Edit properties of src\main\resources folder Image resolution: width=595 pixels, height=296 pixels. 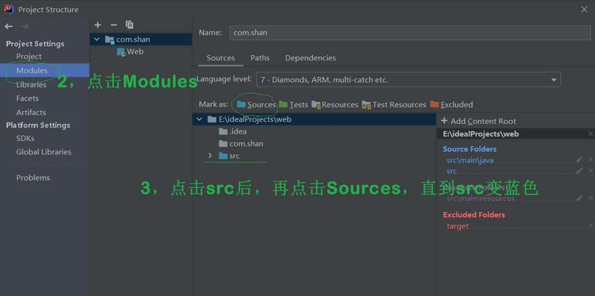579,198
